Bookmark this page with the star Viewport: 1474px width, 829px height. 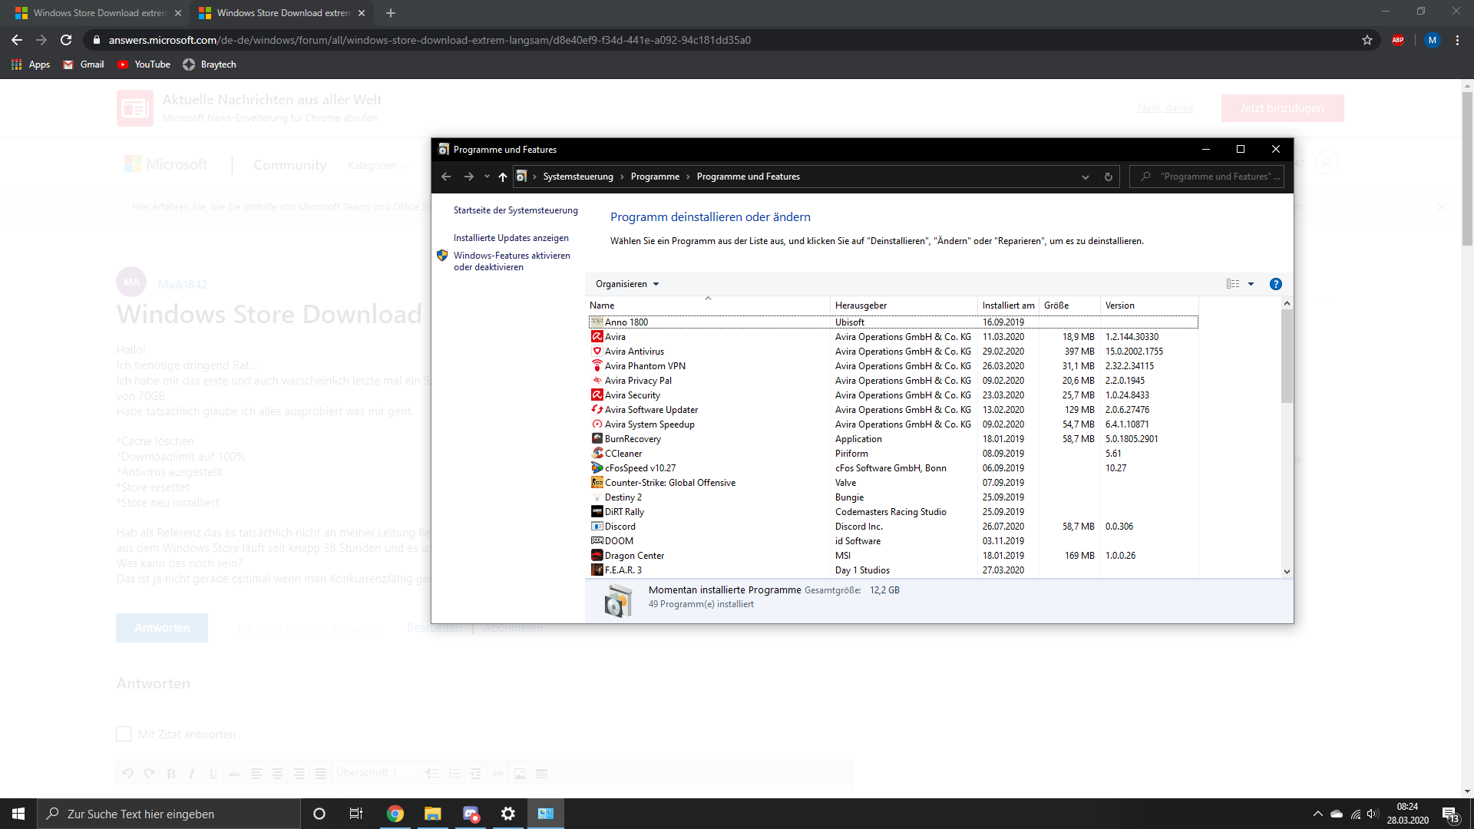pos(1367,40)
